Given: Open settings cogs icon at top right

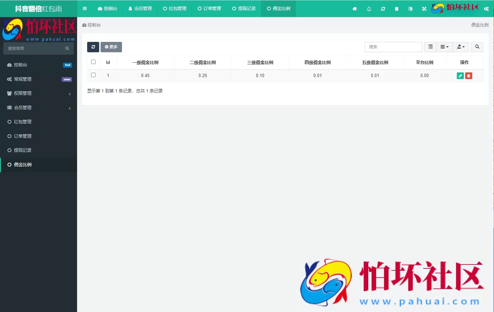Looking at the screenshot, I should (x=486, y=9).
